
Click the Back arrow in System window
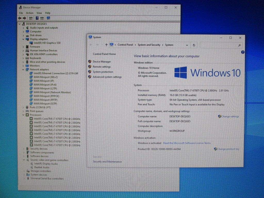91,45
